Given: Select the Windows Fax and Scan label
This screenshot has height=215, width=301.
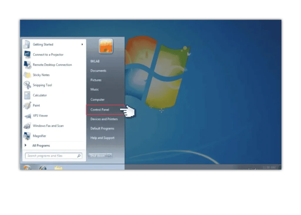Looking at the screenshot, I should pos(48,126).
